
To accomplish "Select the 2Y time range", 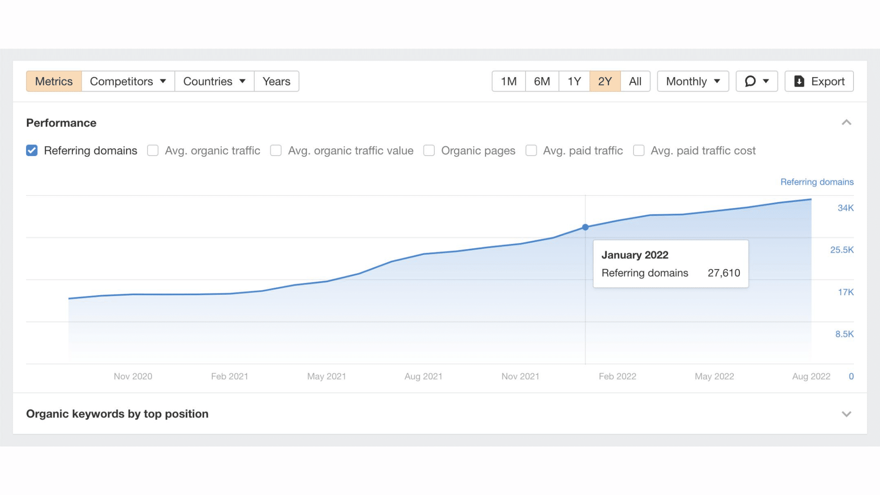I will [x=605, y=81].
